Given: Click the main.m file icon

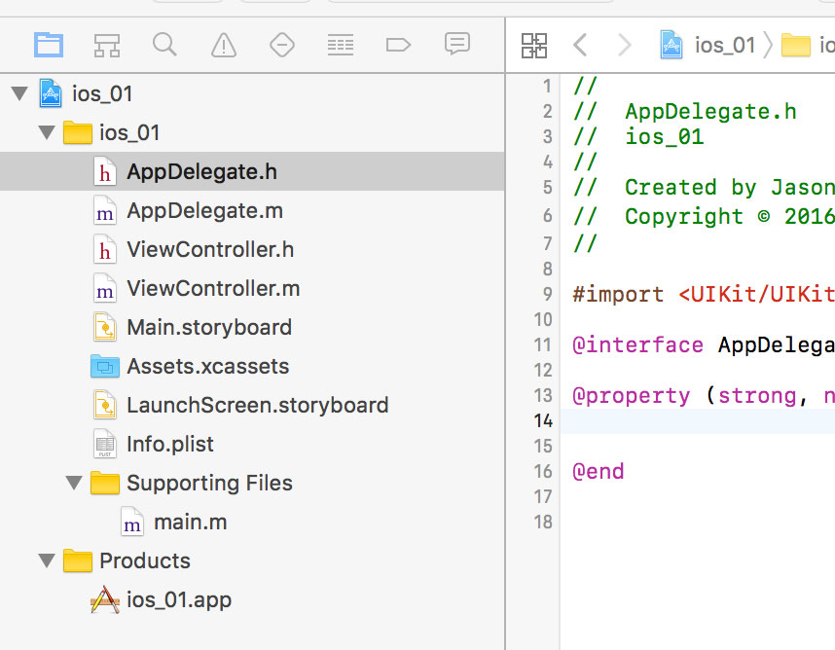Looking at the screenshot, I should pyautogui.click(x=132, y=522).
